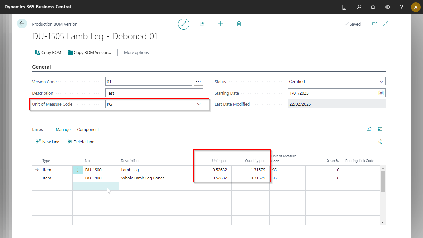This screenshot has width=423, height=238.
Task: Click Units per value 0.52632
Action: 212,170
